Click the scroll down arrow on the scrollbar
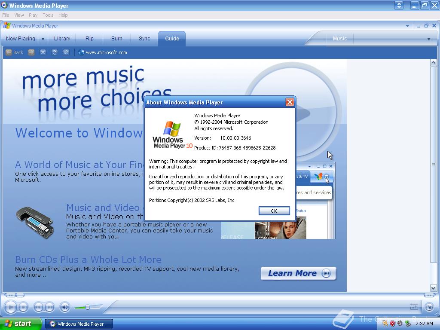The image size is (440, 330). [x=433, y=288]
